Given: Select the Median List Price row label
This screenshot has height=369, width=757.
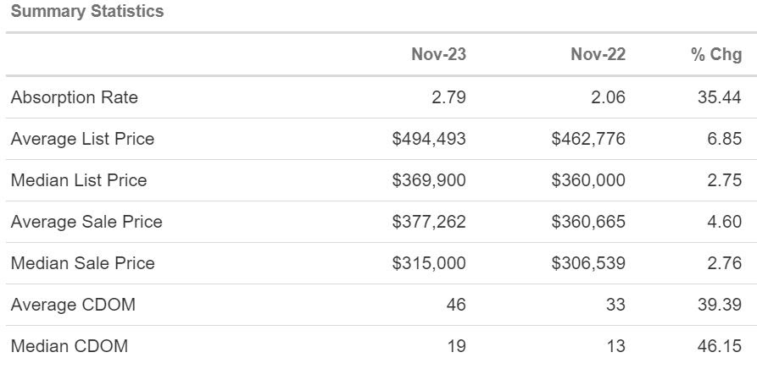Looking at the screenshot, I should 79,180.
